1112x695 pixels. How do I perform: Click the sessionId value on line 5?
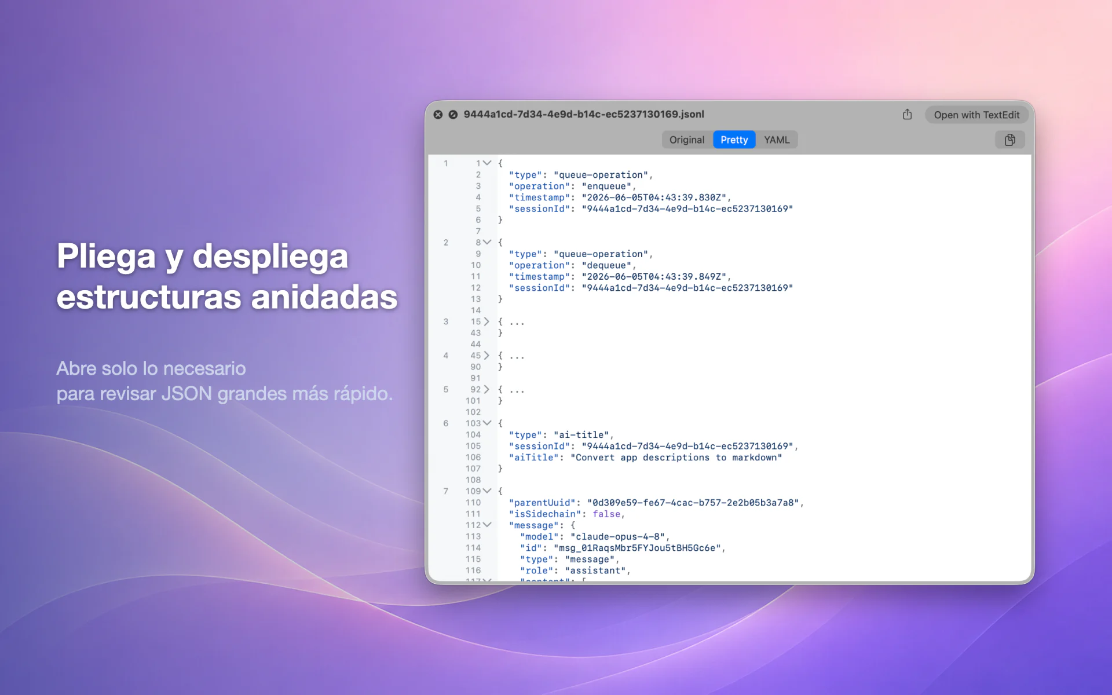click(x=687, y=209)
